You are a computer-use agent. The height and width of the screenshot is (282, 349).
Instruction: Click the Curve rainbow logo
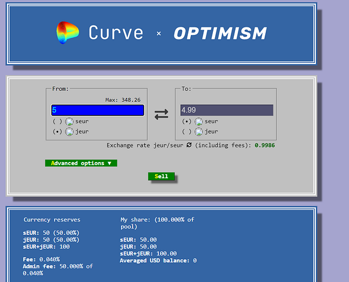(x=67, y=33)
